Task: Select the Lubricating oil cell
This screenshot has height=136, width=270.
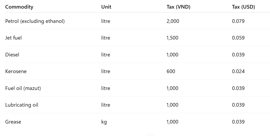Action: click(x=22, y=105)
